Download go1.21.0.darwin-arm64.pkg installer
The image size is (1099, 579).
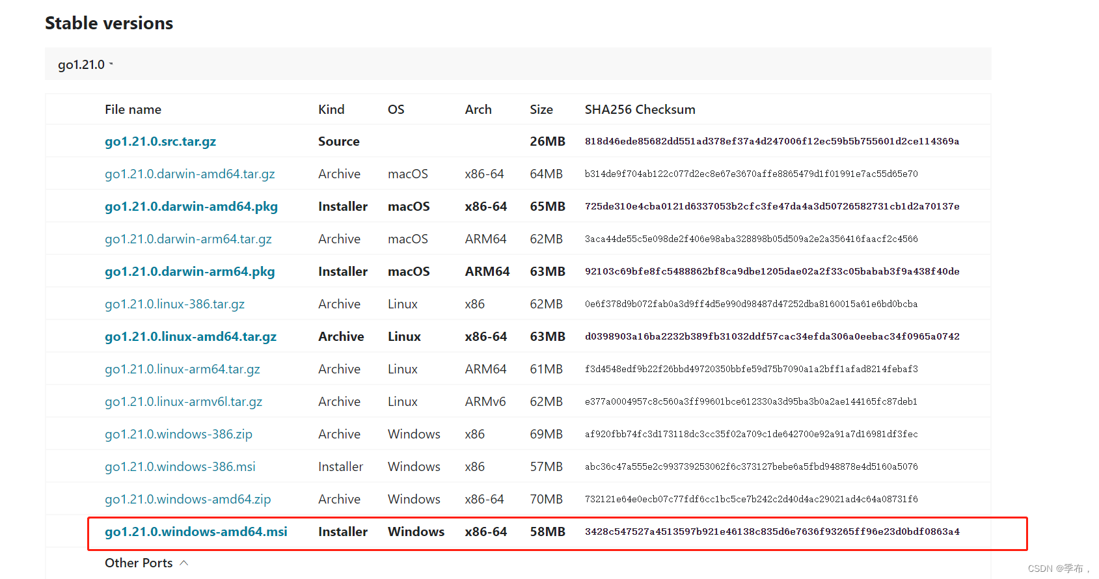(189, 271)
